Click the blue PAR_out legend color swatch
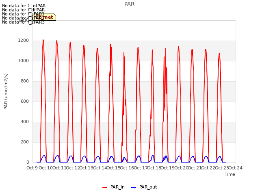The image size is (260, 195). [134, 188]
